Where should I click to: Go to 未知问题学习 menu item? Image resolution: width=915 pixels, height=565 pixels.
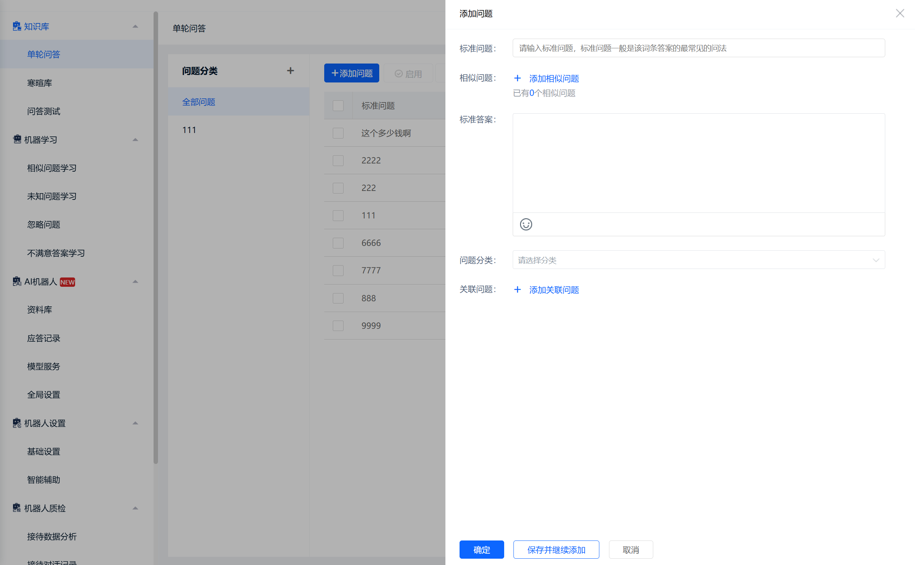point(52,196)
